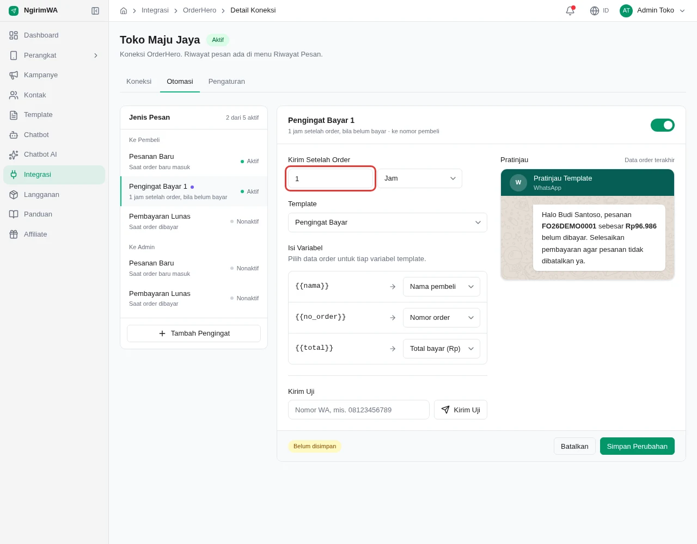The width and height of the screenshot is (697, 544).
Task: Click the Belum disimpan status badge
Action: tap(315, 446)
